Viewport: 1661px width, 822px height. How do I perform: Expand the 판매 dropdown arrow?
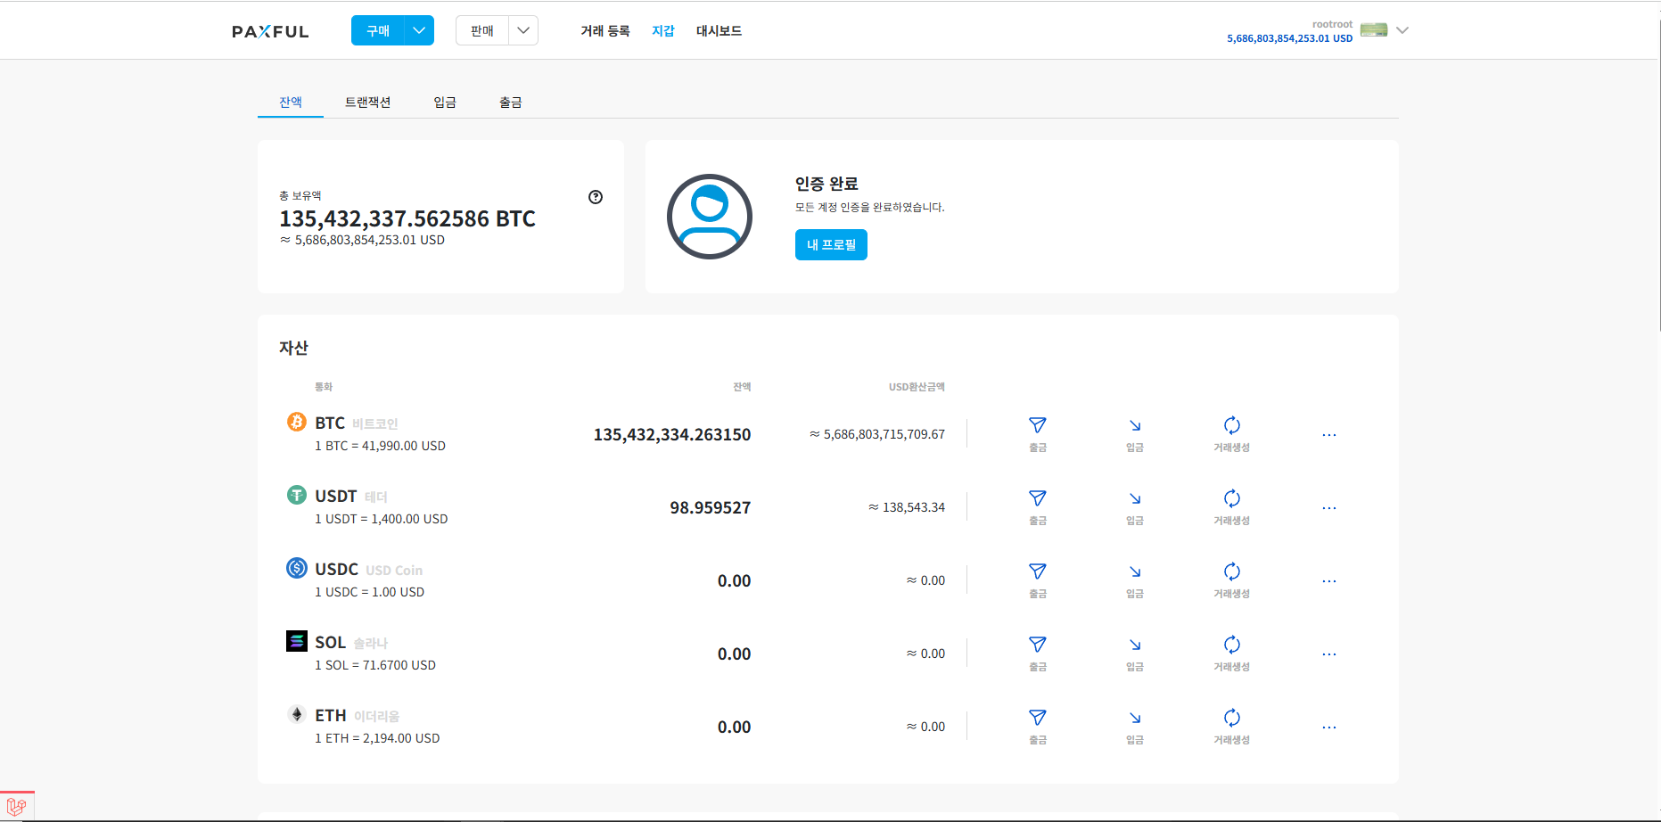click(x=524, y=29)
